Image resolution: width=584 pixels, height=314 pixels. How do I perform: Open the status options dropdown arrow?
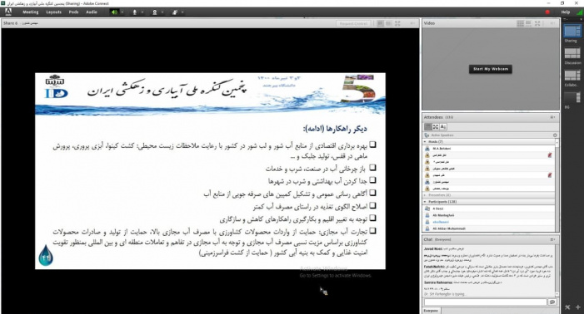pos(182,12)
